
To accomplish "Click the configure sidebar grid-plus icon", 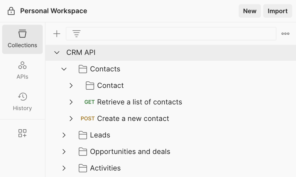I will [x=22, y=133].
